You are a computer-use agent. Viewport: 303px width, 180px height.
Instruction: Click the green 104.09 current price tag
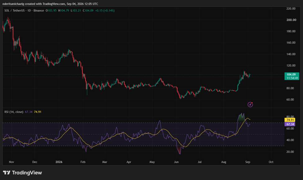[292, 76]
